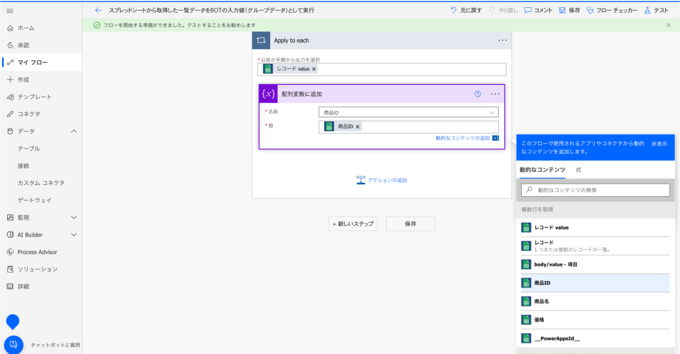Viewport: 680px width, 354px height.
Task: Open コメント in the toolbar
Action: [538, 11]
